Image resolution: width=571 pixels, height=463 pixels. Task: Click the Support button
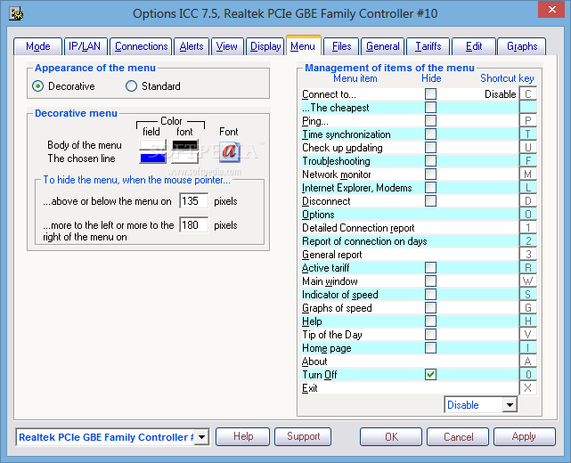[303, 436]
